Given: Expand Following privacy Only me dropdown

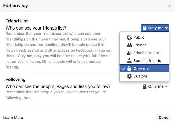Looking at the screenshot, I should pos(155,87).
